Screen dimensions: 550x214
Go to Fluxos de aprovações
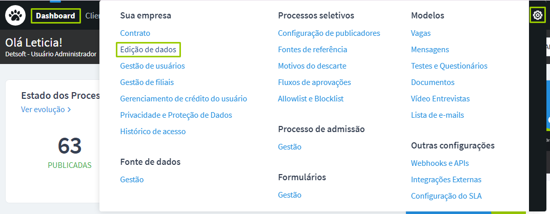pyautogui.click(x=314, y=82)
